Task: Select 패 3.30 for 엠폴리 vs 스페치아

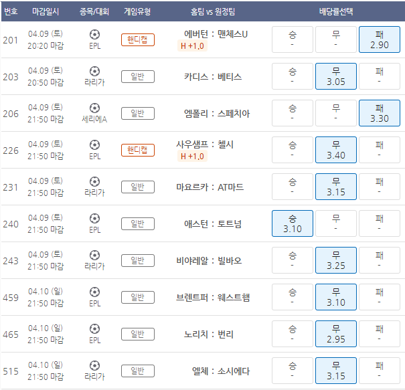Action: click(x=379, y=113)
